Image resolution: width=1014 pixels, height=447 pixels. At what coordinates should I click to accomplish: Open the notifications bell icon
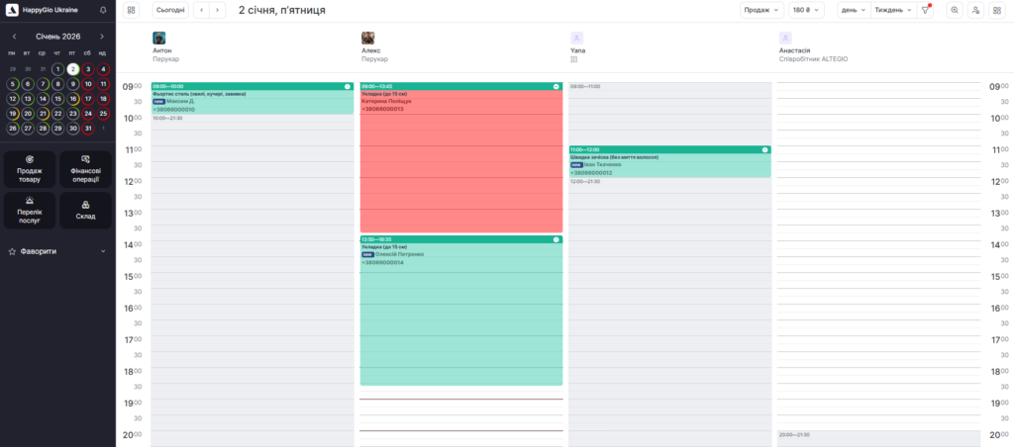(103, 10)
